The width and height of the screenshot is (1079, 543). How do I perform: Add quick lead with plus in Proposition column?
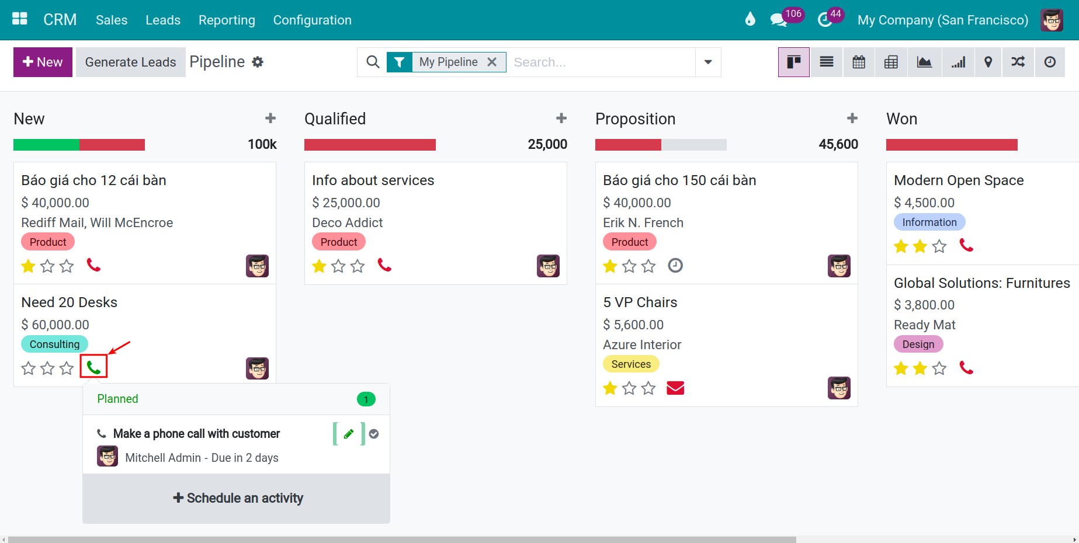(x=852, y=119)
